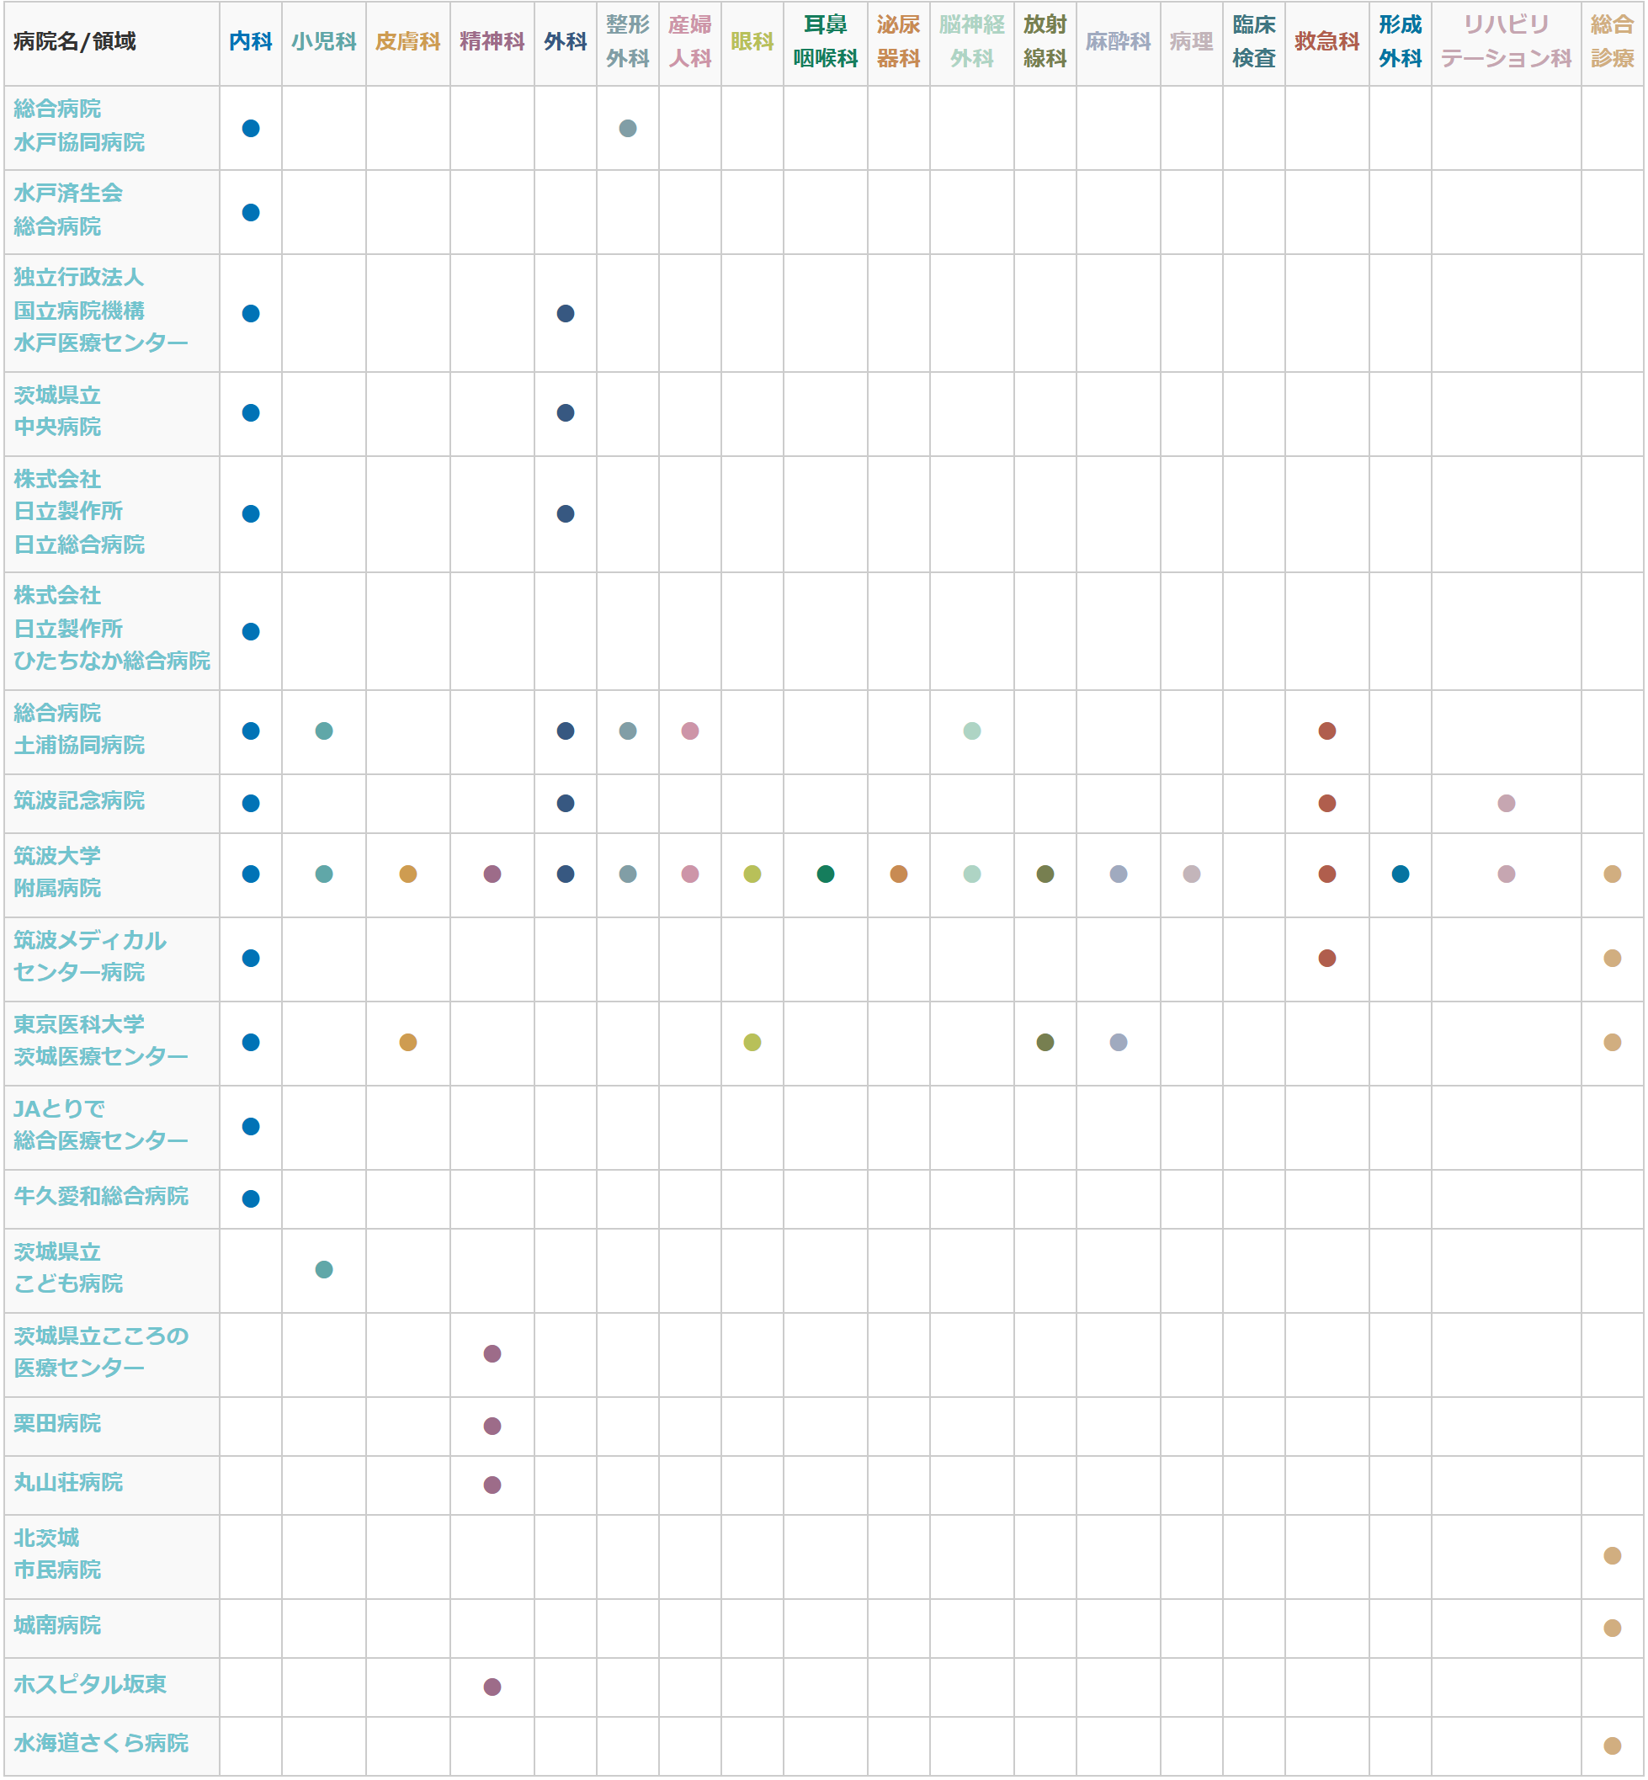Click 精神科 dot for ホスピタル坂東

492,1687
